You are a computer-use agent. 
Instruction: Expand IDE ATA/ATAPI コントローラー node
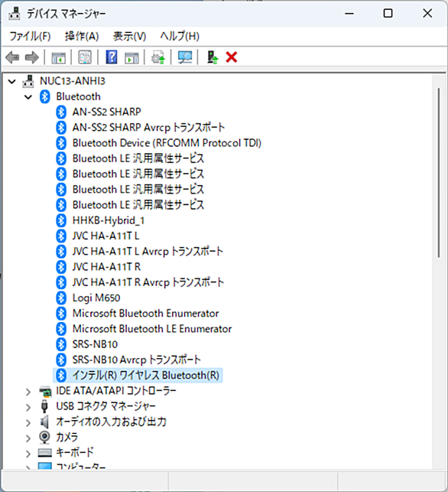click(x=28, y=392)
